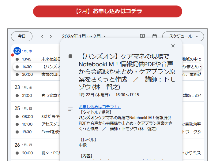
Task: Open the スケジュール view dropdown
Action: (183, 36)
